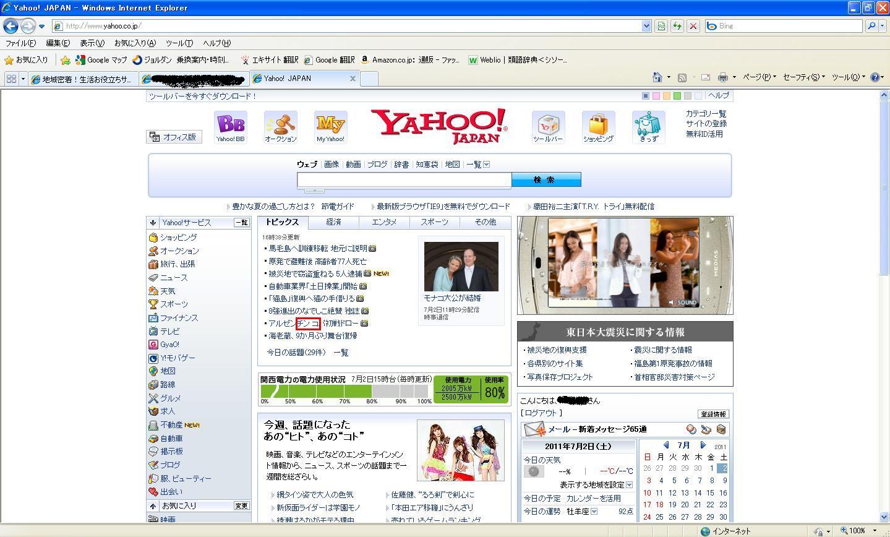Open the ファイナンス service in sidebar
The height and width of the screenshot is (537, 890).
point(179,318)
